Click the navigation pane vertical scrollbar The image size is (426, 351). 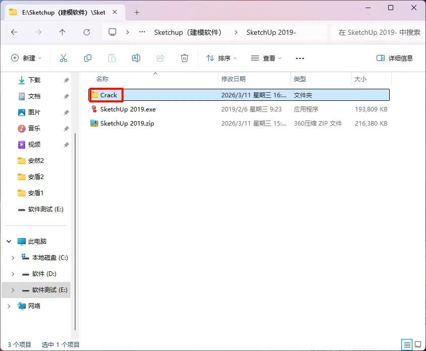pos(75,232)
